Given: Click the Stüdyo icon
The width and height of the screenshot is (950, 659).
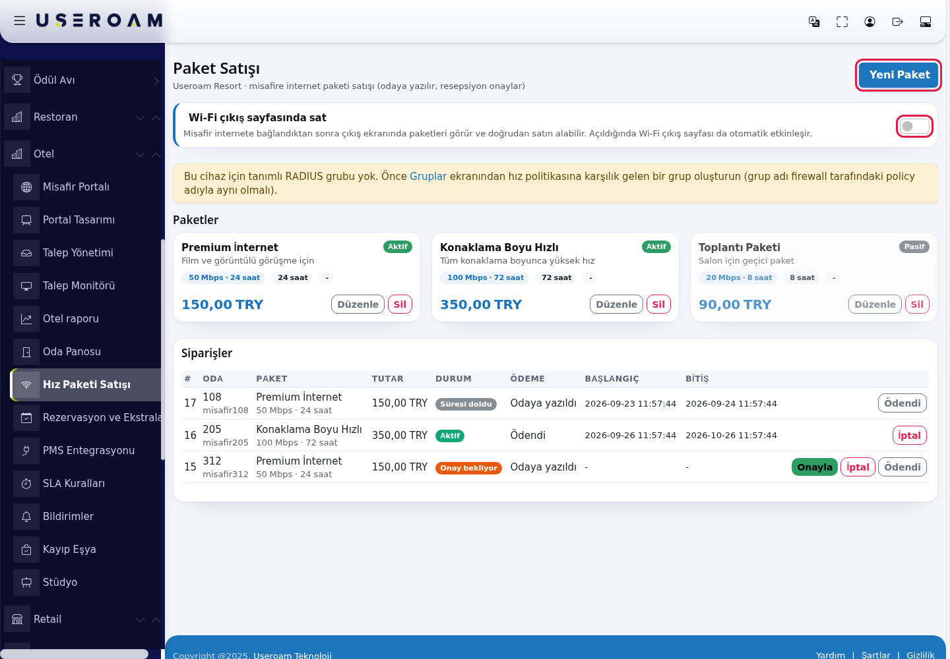Looking at the screenshot, I should 26,583.
